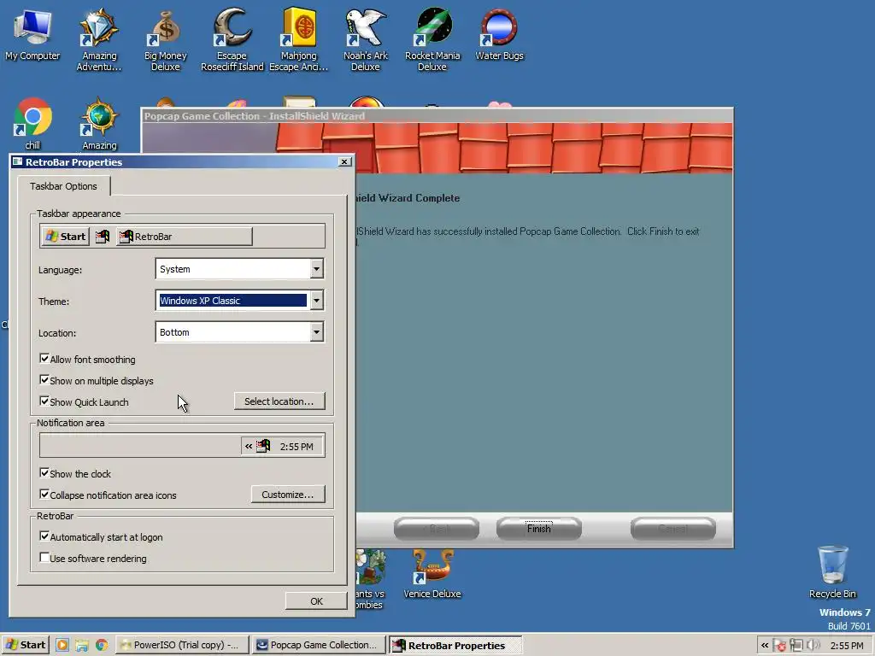Toggle Show the clock checkbox

44,473
